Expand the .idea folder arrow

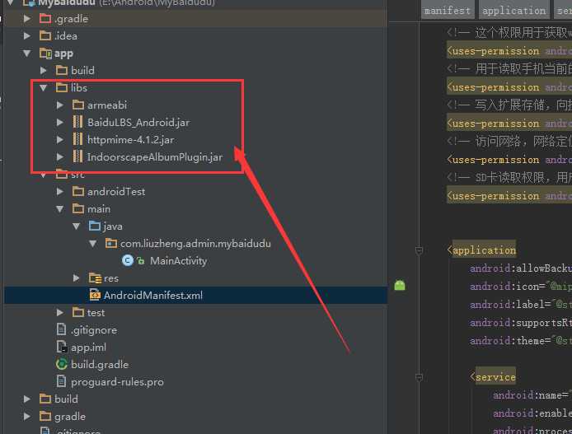pyautogui.click(x=27, y=35)
